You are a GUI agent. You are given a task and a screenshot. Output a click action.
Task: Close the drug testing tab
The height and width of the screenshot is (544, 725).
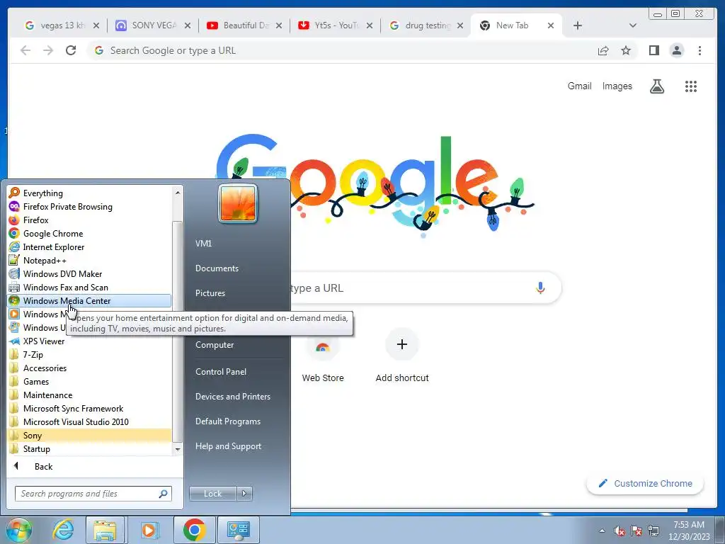(460, 25)
